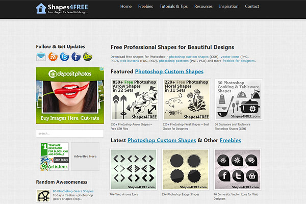Open Featured Photoshop Custom Shapes heading link
This screenshot has width=306, height=204.
click(169, 71)
